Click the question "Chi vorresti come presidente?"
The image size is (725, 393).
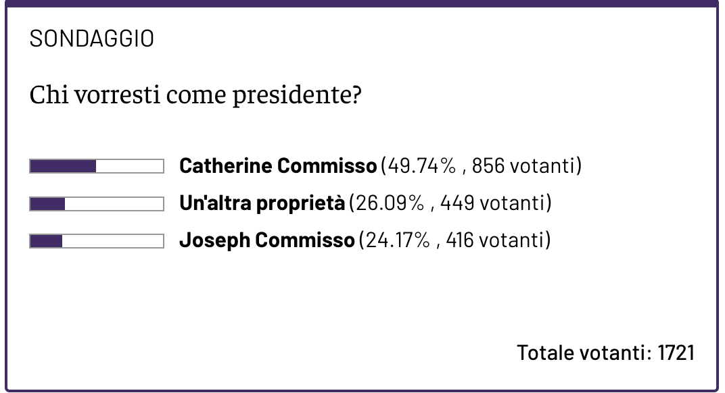(x=195, y=95)
